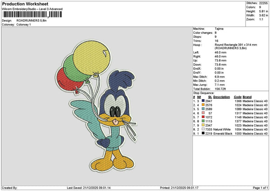The image size is (270, 191).
Task: Click the EndY value 0.00 in
Action: [x=219, y=73]
